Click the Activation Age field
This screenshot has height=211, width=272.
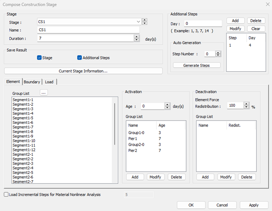[153, 106]
